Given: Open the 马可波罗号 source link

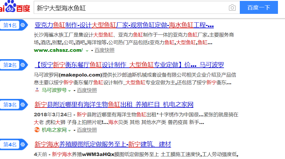Looking at the screenshot, I should (54, 90).
